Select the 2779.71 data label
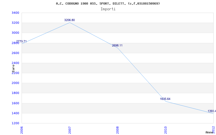The width and height of the screenshot is (216, 135). click(21, 41)
